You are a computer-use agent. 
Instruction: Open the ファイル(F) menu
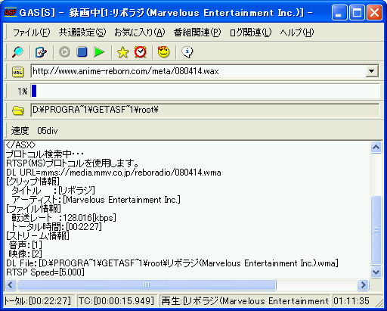(32, 33)
